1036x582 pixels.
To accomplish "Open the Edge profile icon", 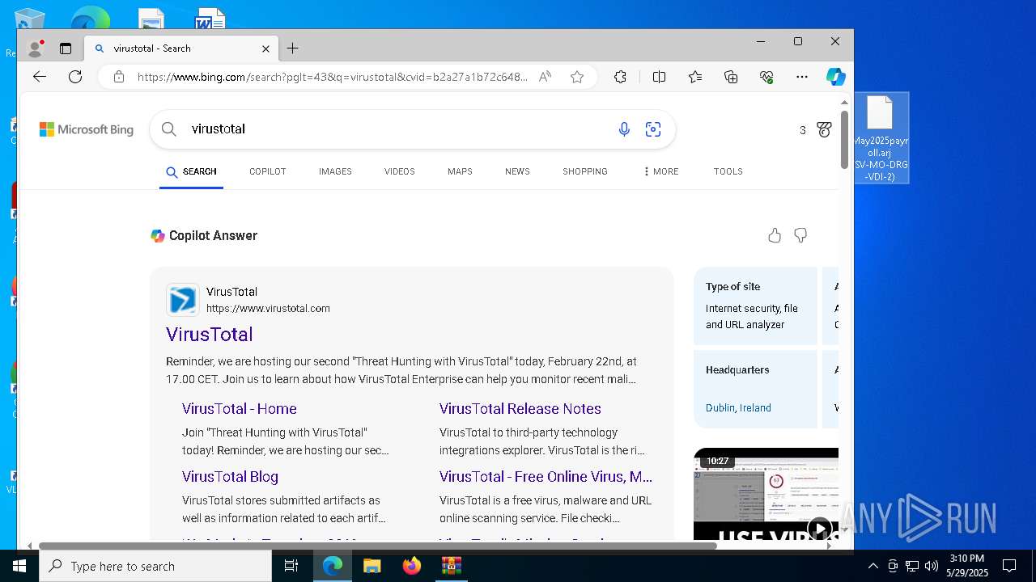I will click(x=35, y=48).
